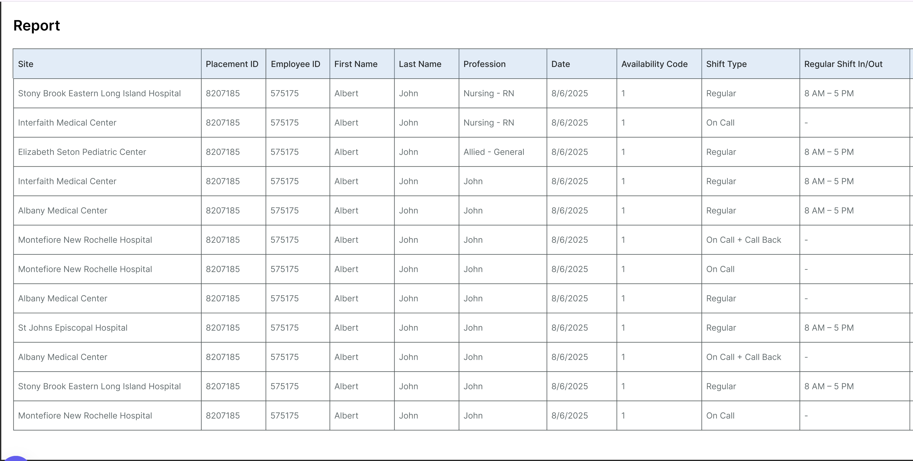Sort by Shift Type column
Image resolution: width=913 pixels, height=461 pixels.
[x=726, y=64]
